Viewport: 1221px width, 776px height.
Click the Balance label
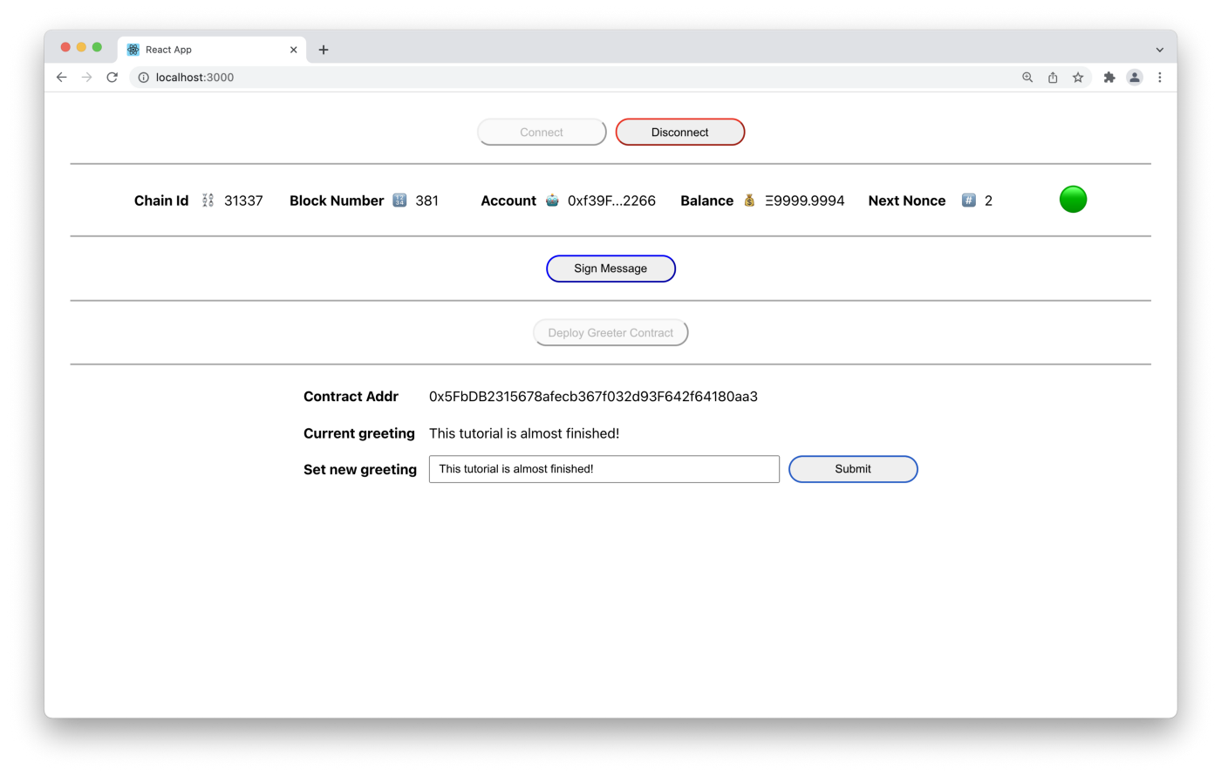pyautogui.click(x=706, y=201)
